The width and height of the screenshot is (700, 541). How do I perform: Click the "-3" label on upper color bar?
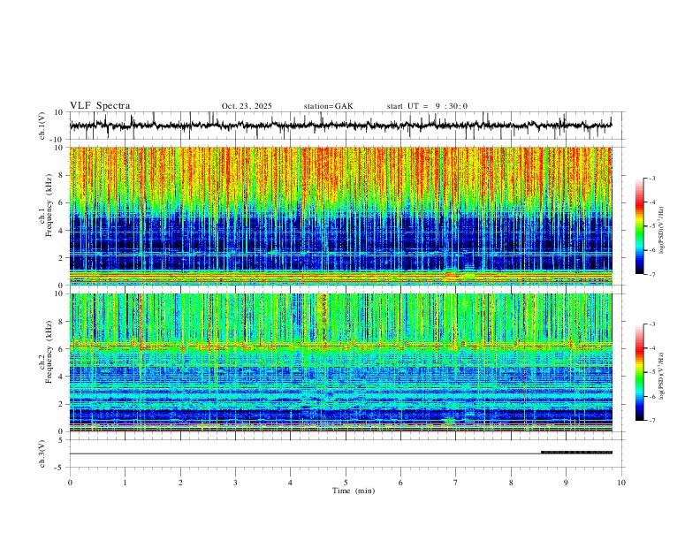(x=651, y=178)
